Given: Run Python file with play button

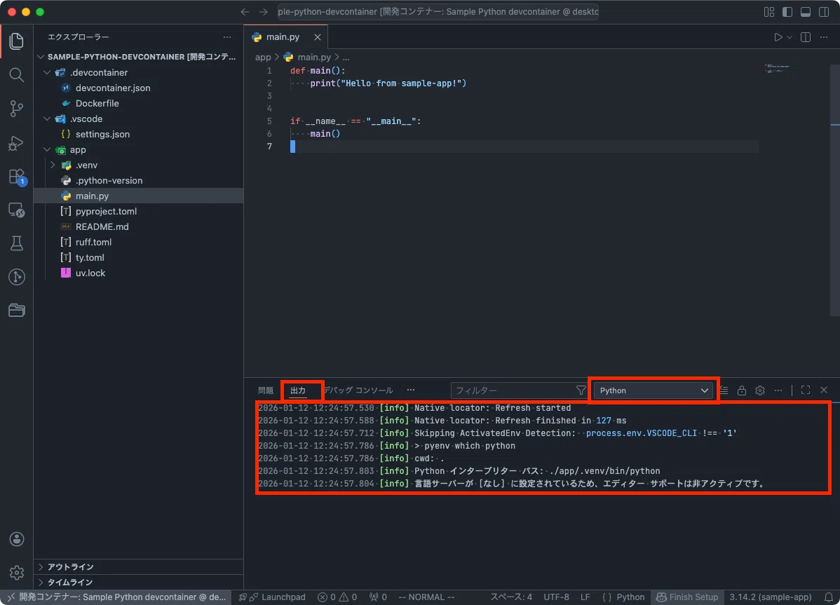Looking at the screenshot, I should tap(778, 37).
